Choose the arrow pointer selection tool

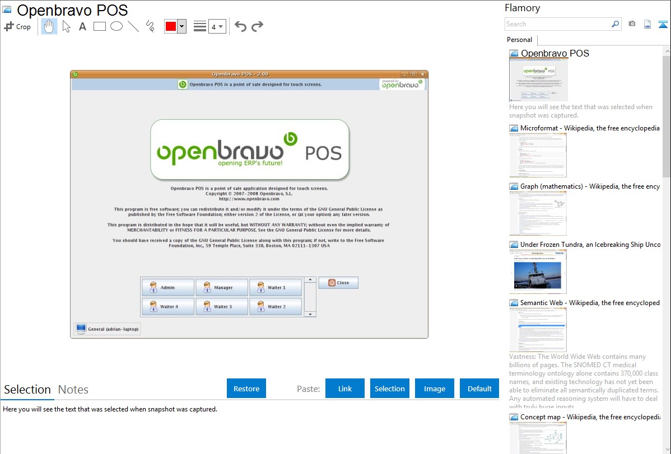(x=66, y=26)
